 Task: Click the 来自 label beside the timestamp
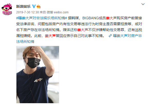43,12
